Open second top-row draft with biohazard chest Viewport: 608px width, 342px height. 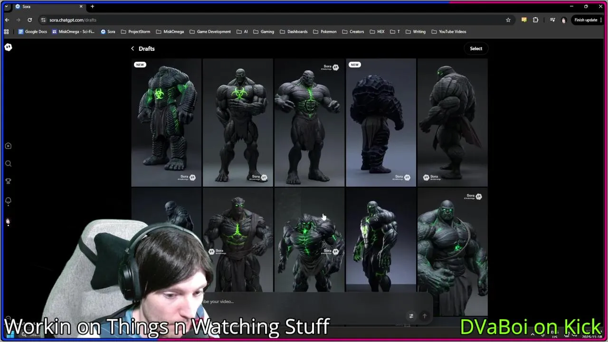tap(238, 123)
